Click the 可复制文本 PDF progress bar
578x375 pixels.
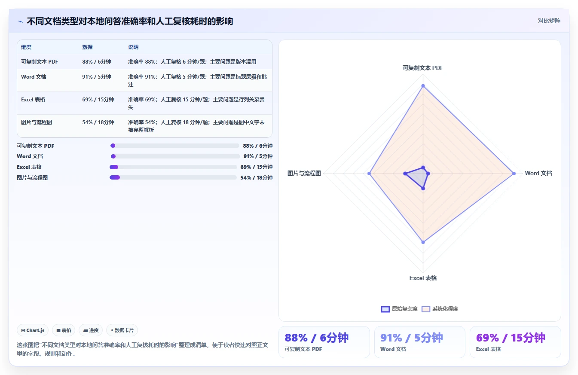174,146
